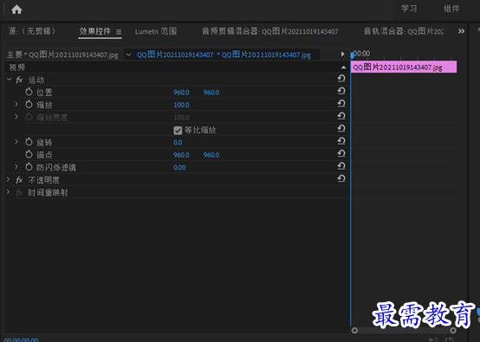Reset the 运动 effect

click(341, 79)
